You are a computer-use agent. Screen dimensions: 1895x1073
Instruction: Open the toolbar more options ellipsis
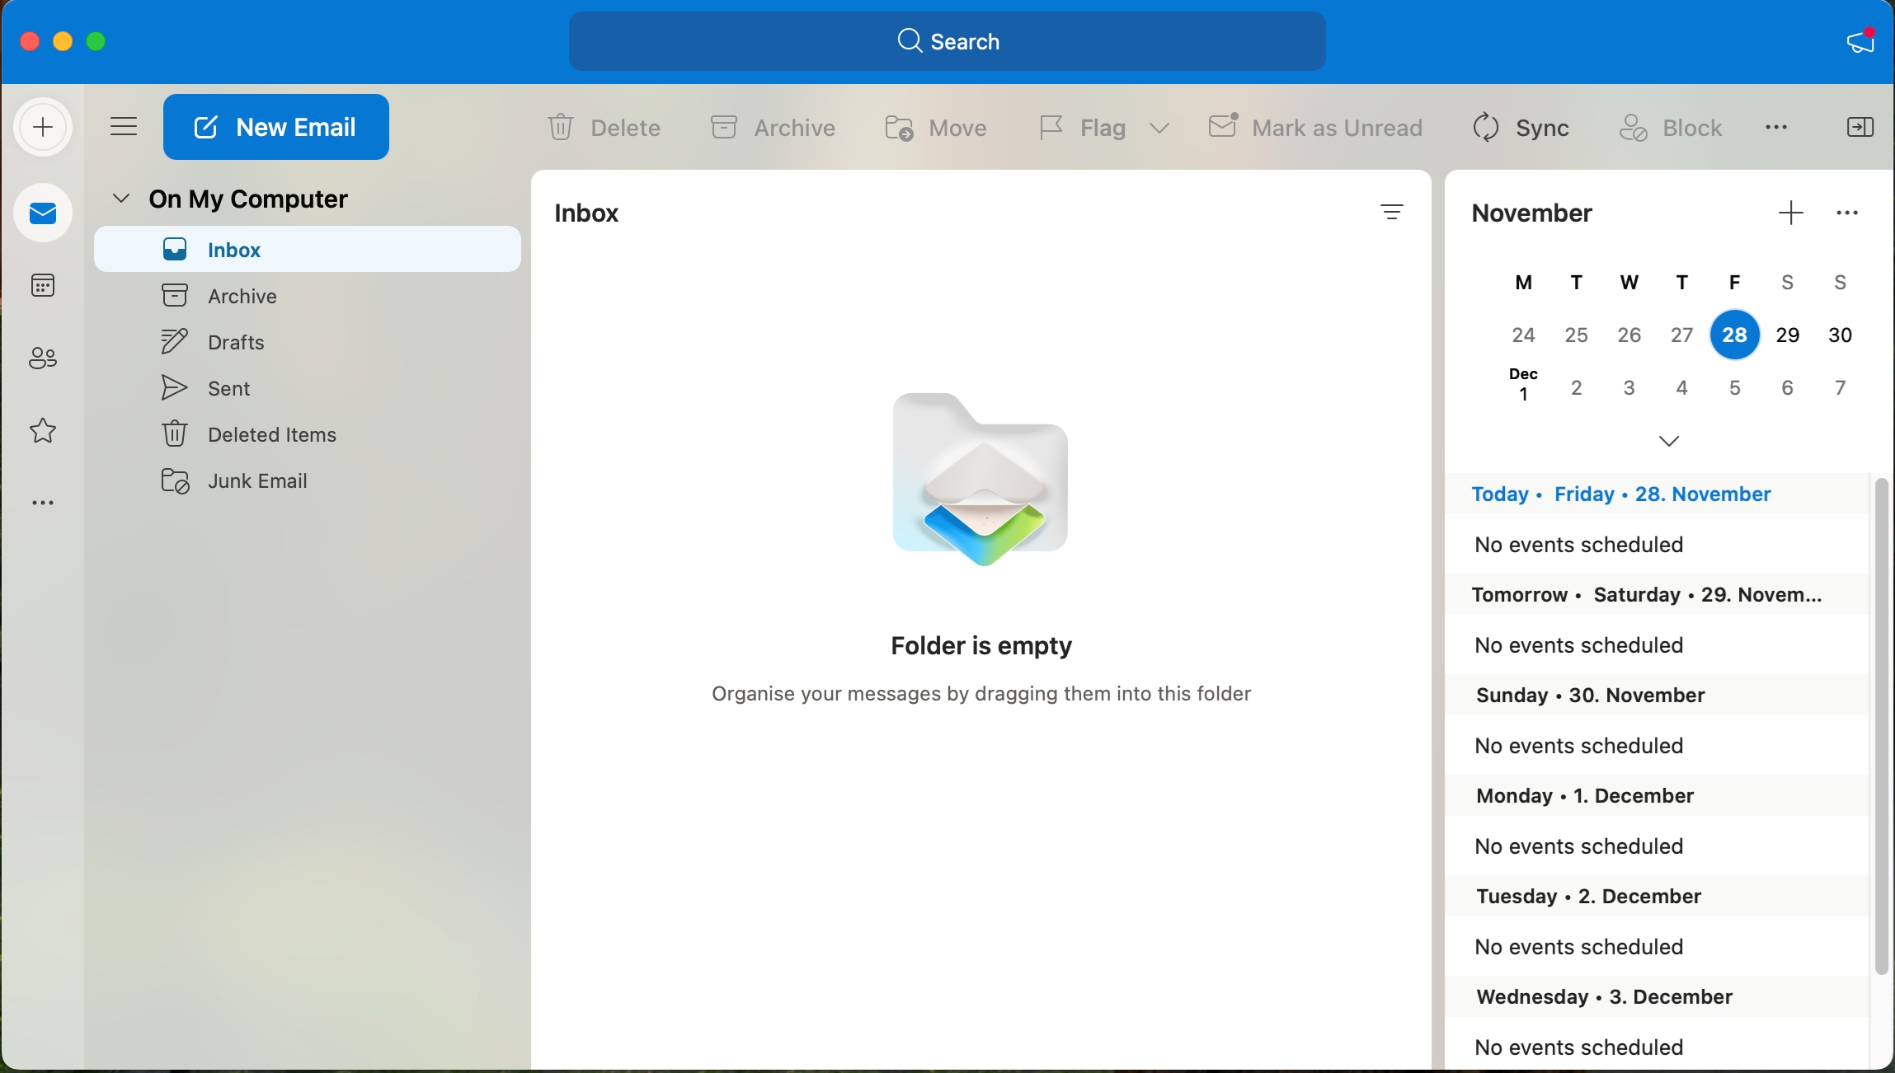tap(1776, 128)
